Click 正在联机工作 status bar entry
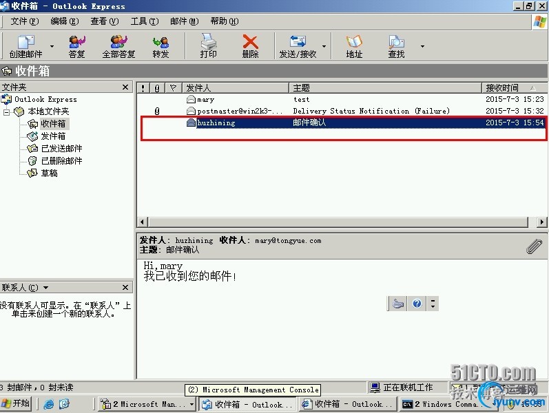Screen dimensions: 549x413 [x=402, y=388]
